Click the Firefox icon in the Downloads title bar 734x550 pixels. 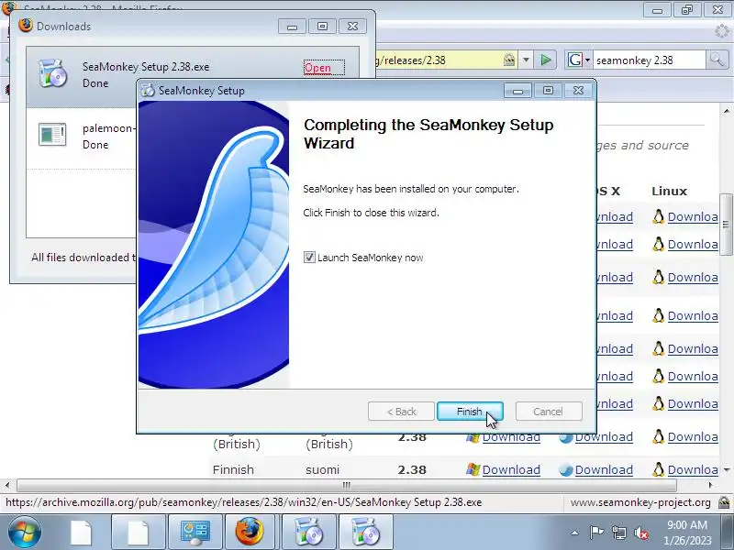(x=26, y=26)
